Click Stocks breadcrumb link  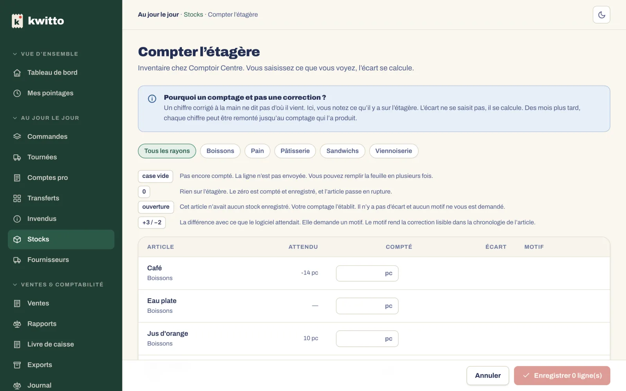tap(193, 14)
